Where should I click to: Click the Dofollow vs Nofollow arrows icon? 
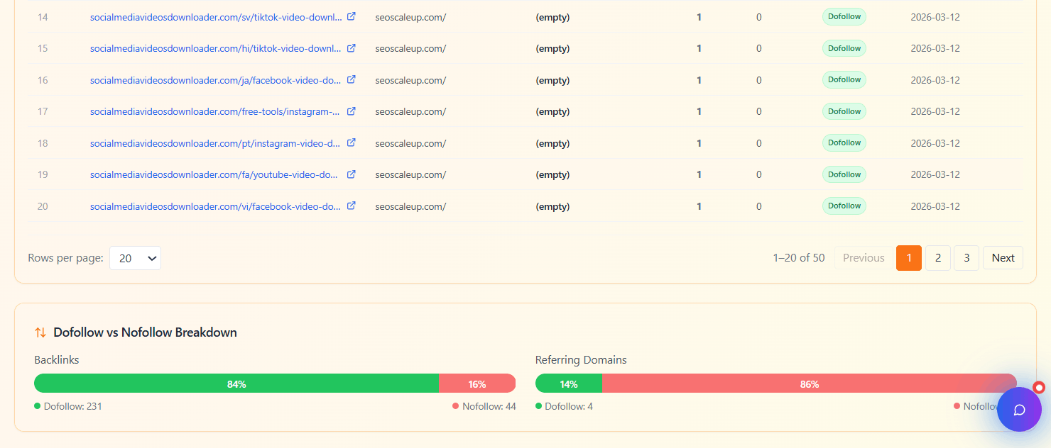(40, 332)
